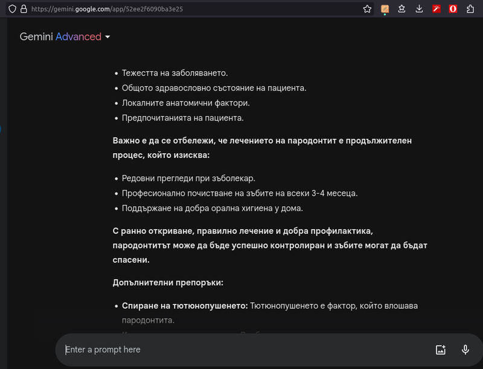Click the Gemini Advanced title text
This screenshot has height=369, width=483.
pos(60,37)
